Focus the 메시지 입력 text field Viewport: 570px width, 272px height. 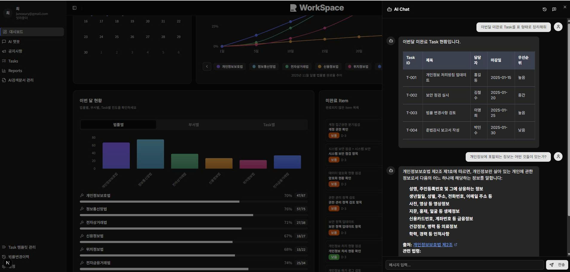pos(464,265)
